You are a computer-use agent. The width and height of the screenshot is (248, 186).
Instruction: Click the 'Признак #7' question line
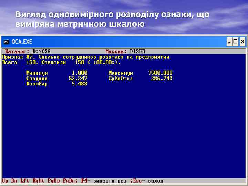(x=86, y=57)
